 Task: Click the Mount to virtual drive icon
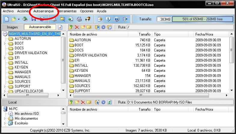(79, 19)
